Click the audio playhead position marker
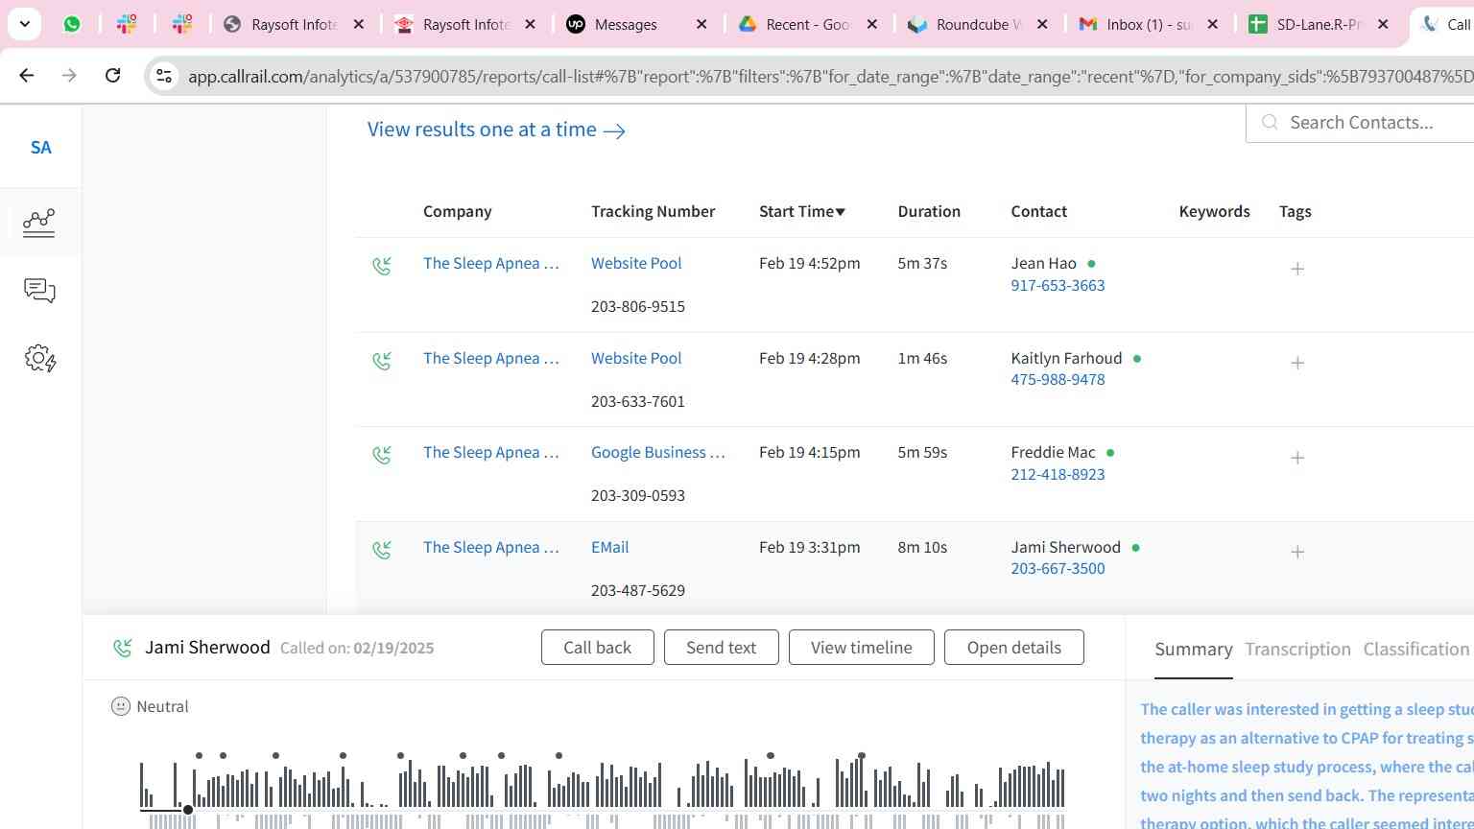 click(188, 810)
